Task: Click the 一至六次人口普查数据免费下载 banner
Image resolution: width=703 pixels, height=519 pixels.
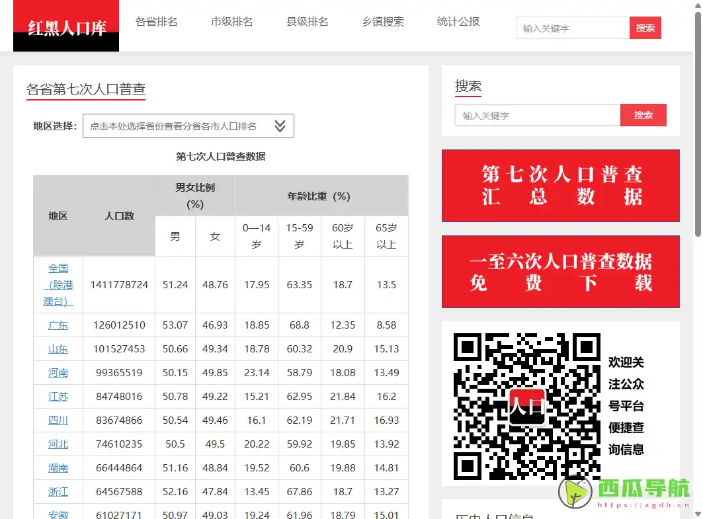Action: tap(560, 272)
